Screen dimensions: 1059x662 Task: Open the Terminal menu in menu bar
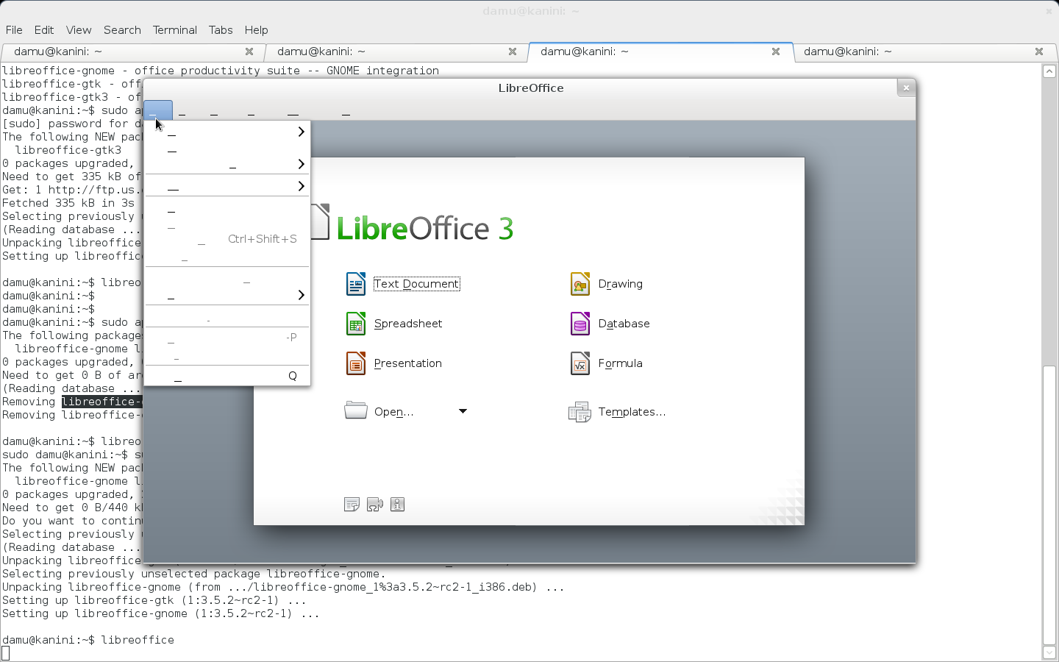175,30
